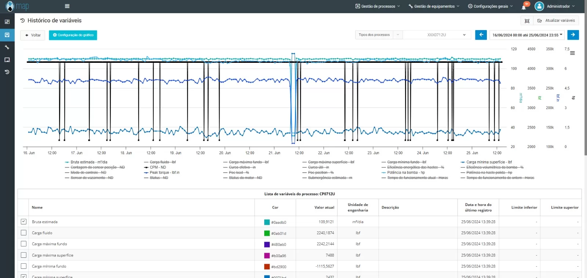The height and width of the screenshot is (278, 587).
Task: Hide Peak torque series in legend
Action: tap(162, 173)
